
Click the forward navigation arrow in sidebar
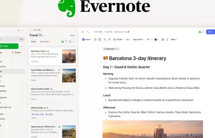pyautogui.click(x=22, y=30)
